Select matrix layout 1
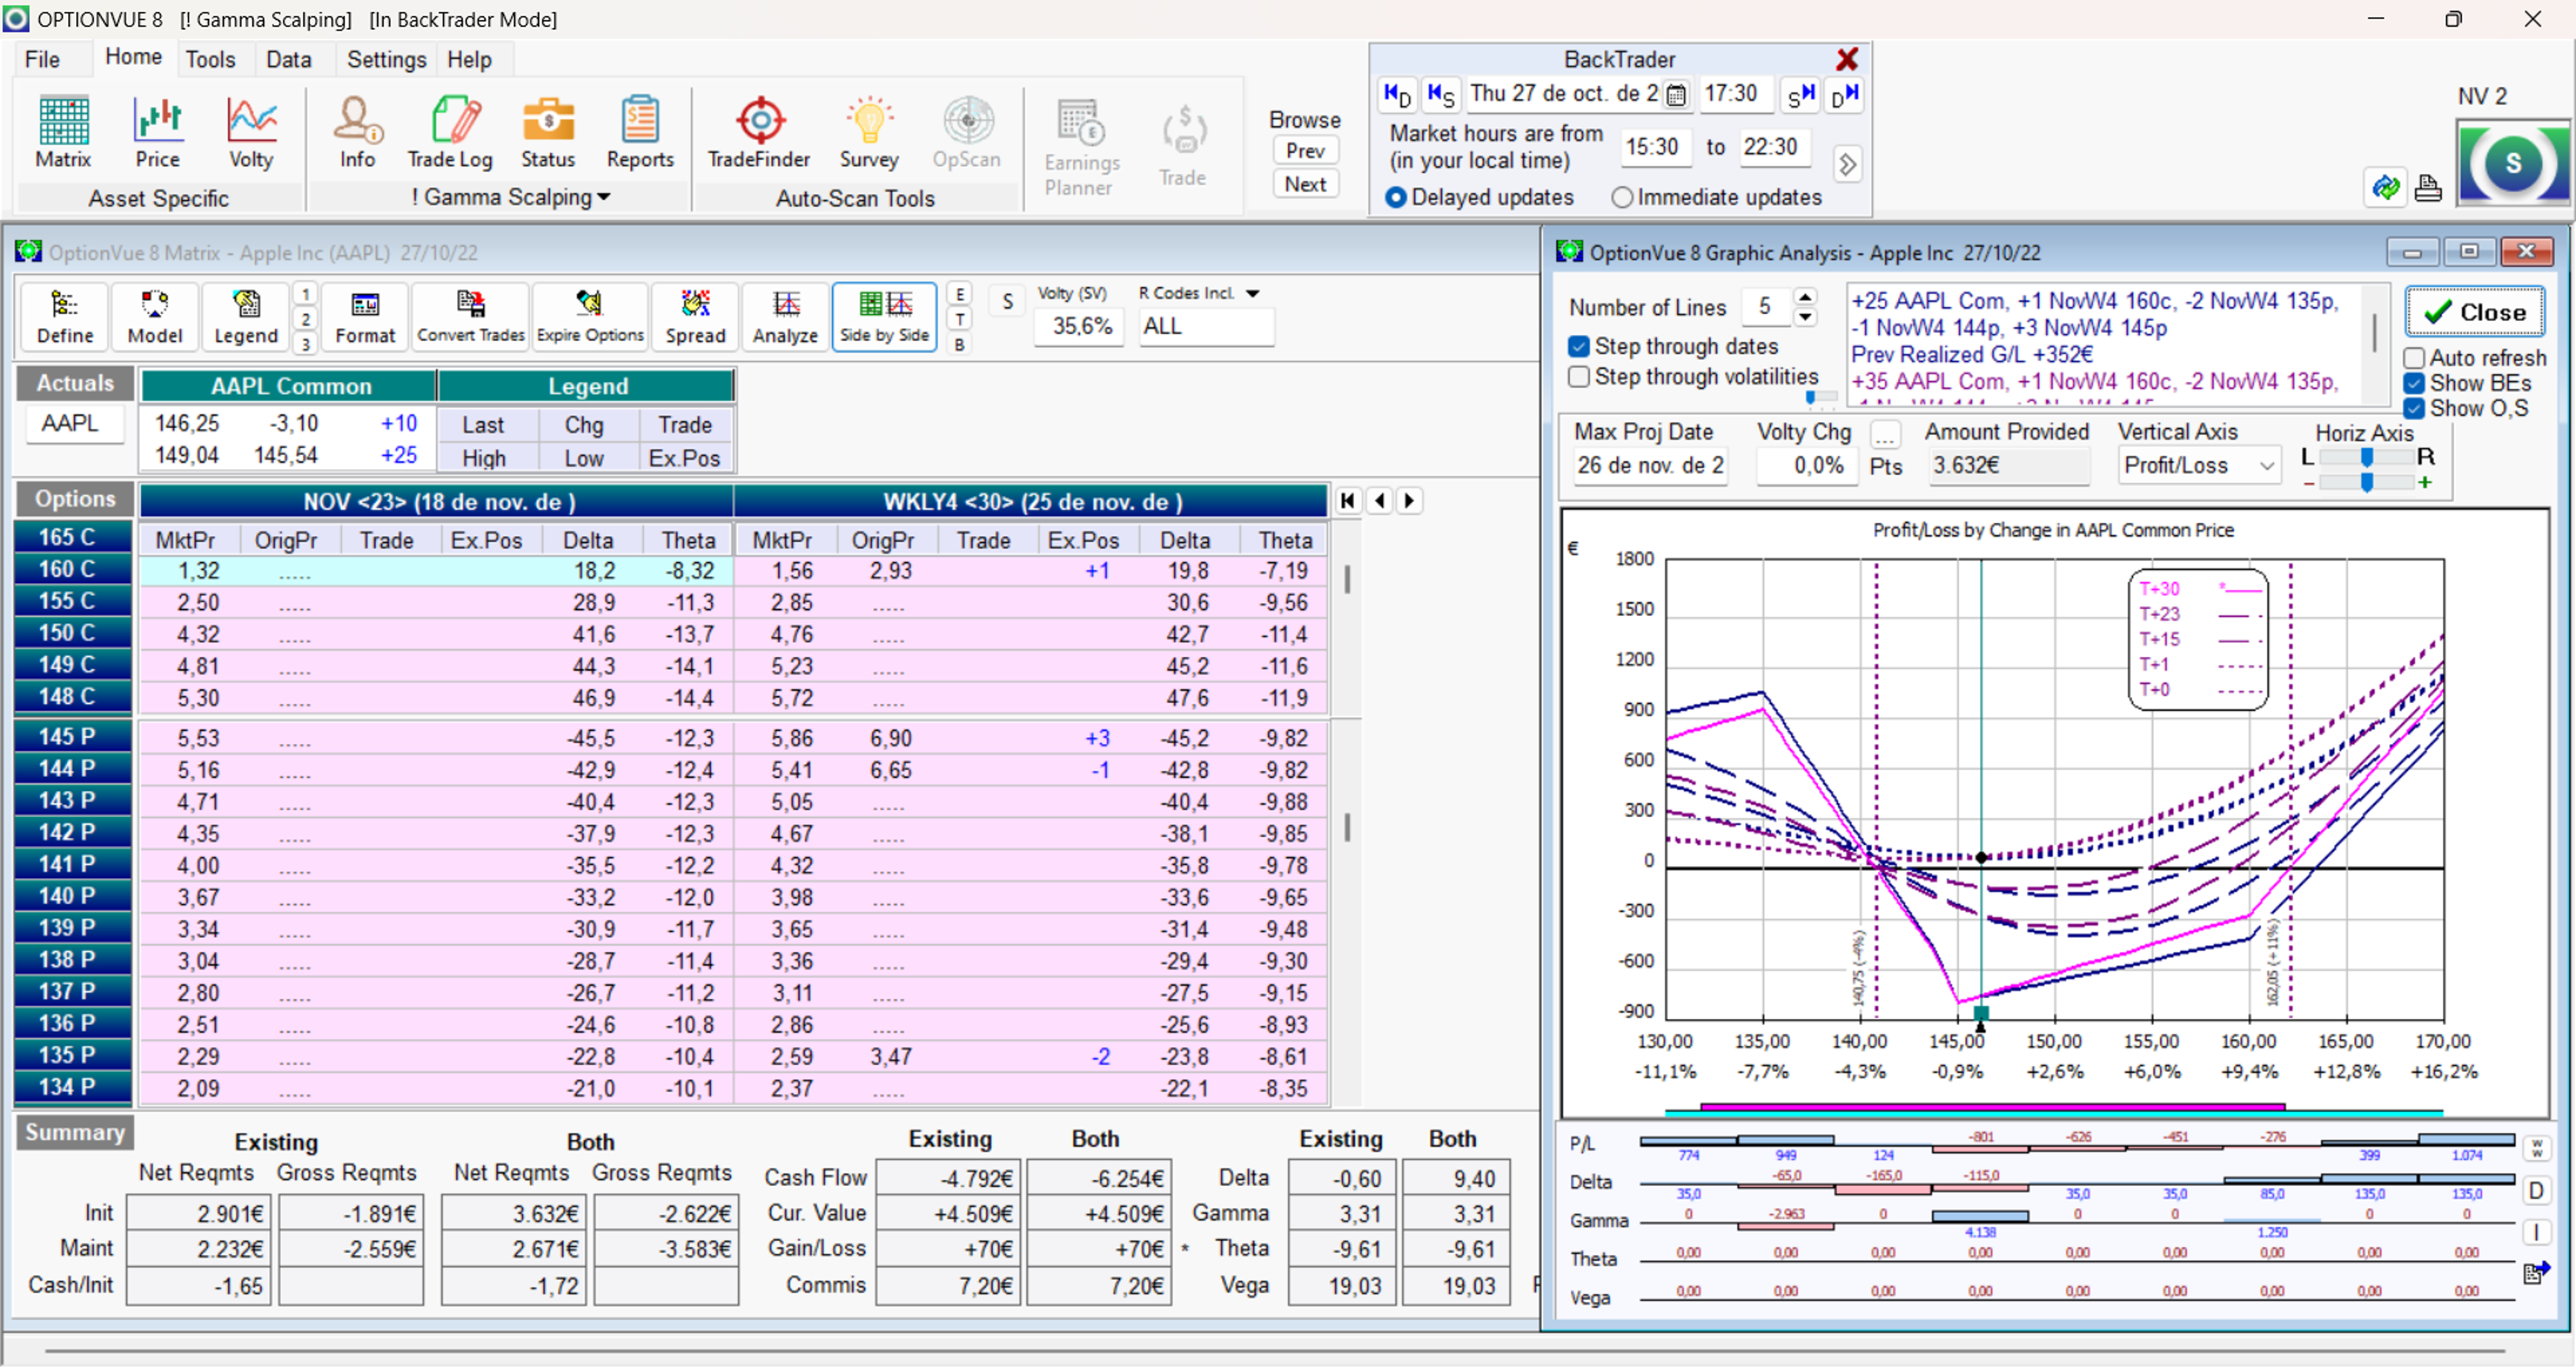 (305, 294)
